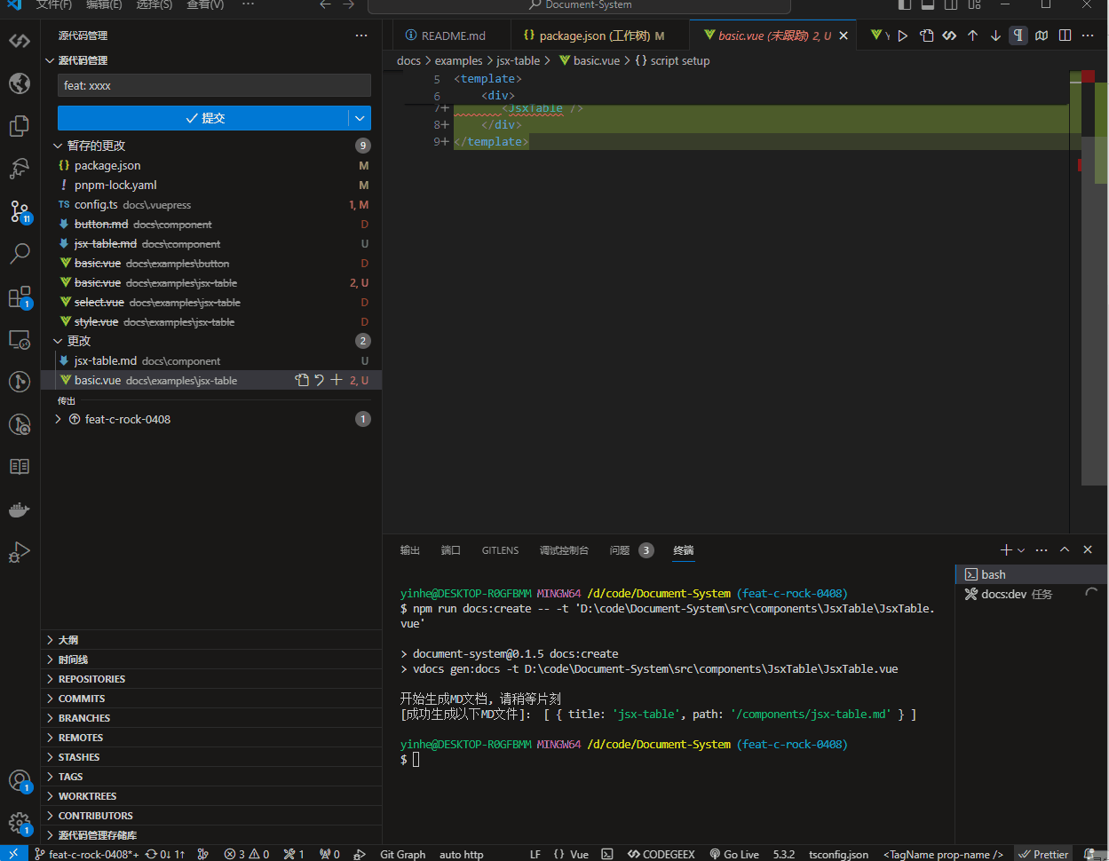Toggle whitespace display pilcrow button

point(1018,36)
